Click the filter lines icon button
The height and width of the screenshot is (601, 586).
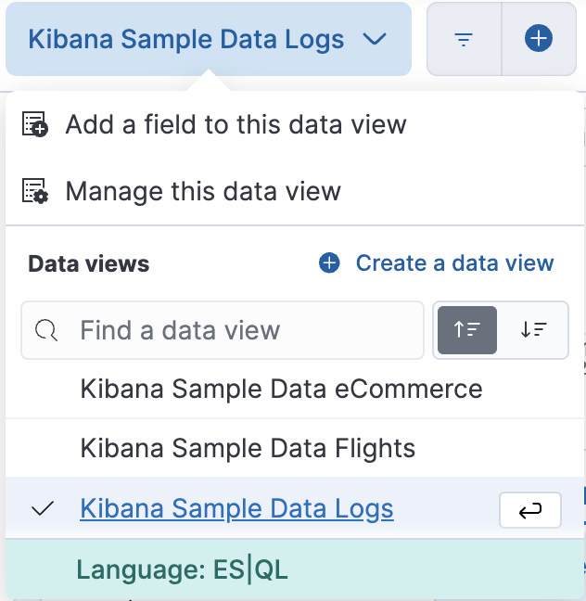point(464,39)
